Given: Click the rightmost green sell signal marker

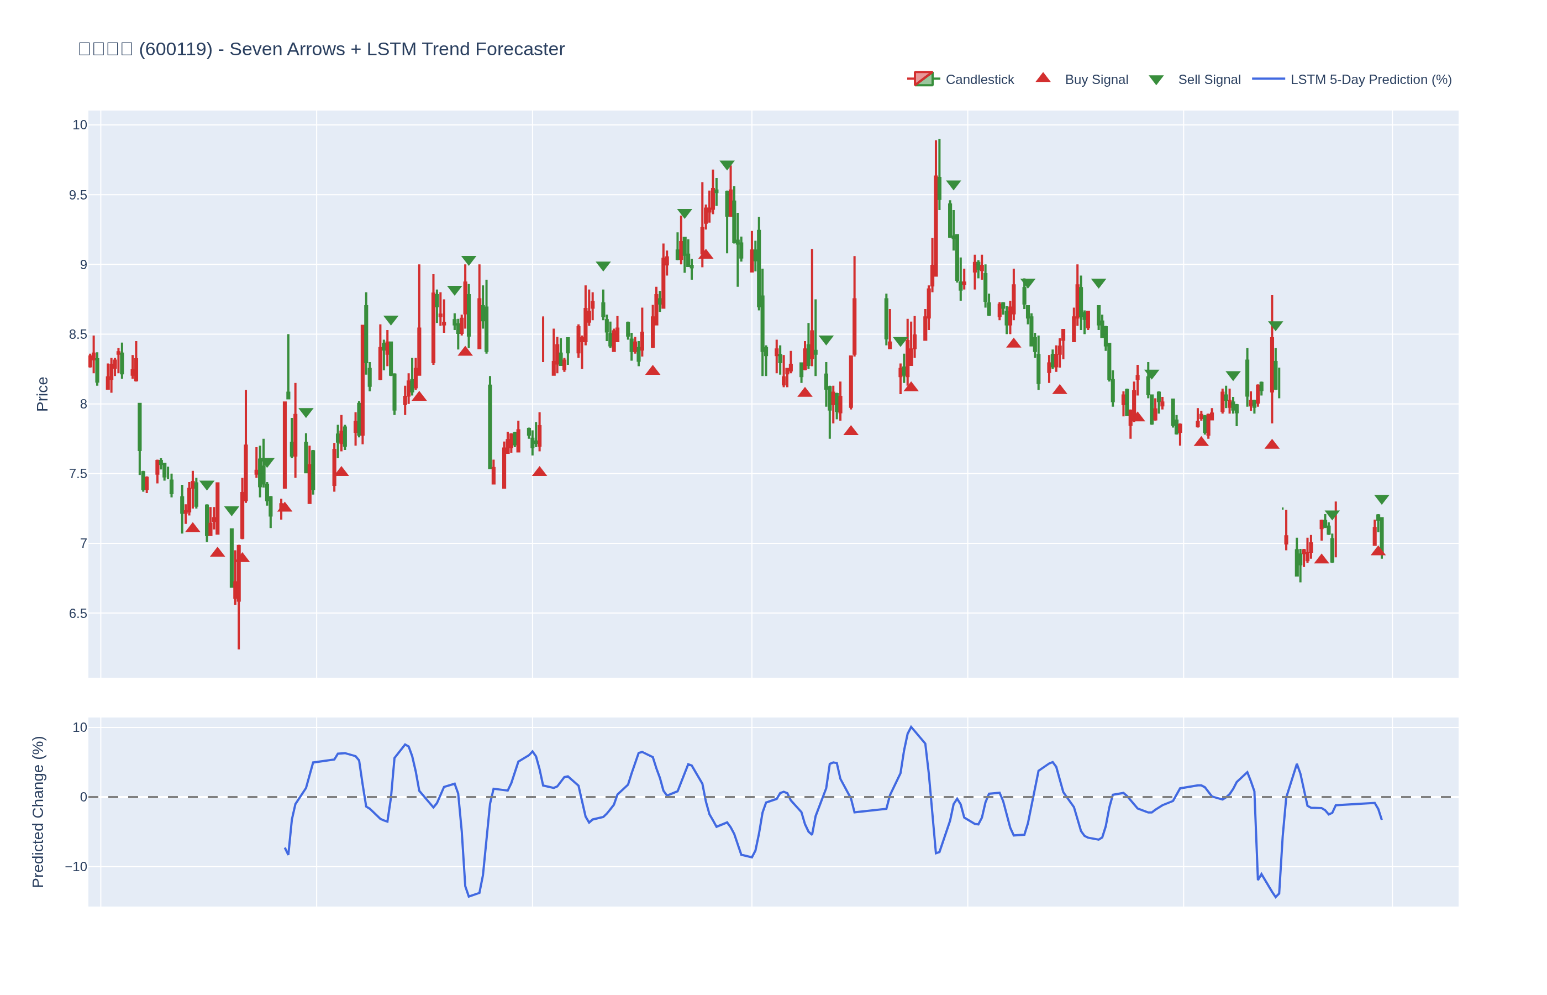Looking at the screenshot, I should [x=1381, y=499].
